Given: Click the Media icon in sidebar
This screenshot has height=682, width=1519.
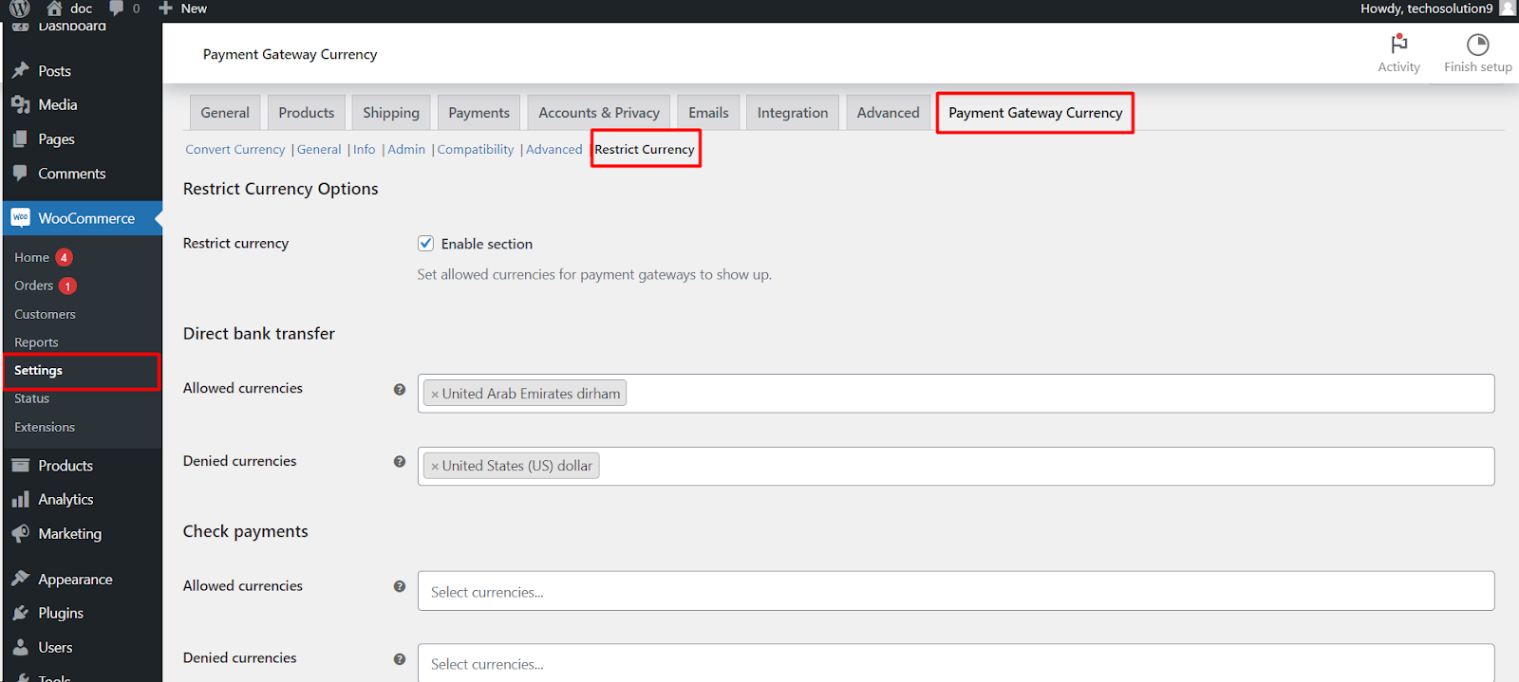Looking at the screenshot, I should (21, 104).
